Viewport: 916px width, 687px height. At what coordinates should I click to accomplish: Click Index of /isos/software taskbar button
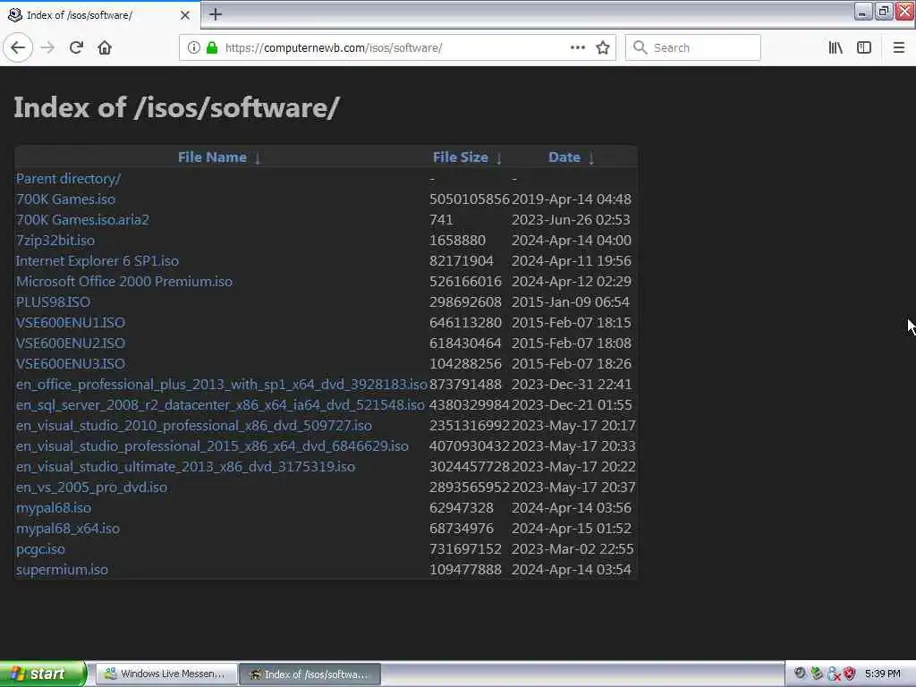(310, 674)
